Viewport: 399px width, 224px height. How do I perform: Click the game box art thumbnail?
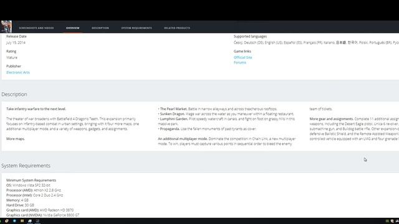6,26
